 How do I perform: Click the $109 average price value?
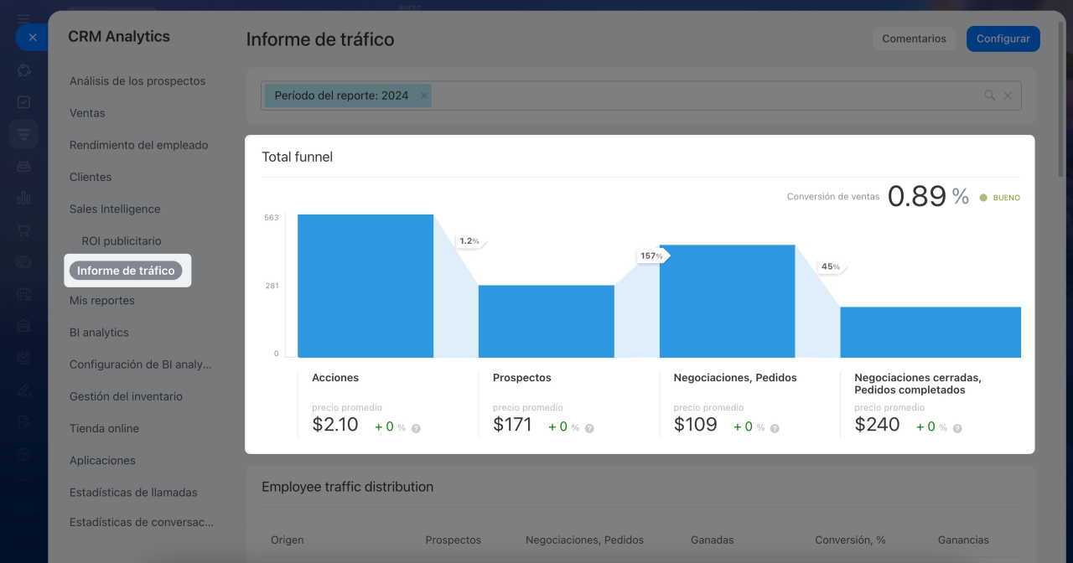click(696, 425)
